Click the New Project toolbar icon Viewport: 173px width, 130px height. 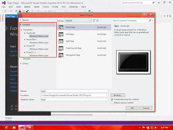(x=16, y=11)
